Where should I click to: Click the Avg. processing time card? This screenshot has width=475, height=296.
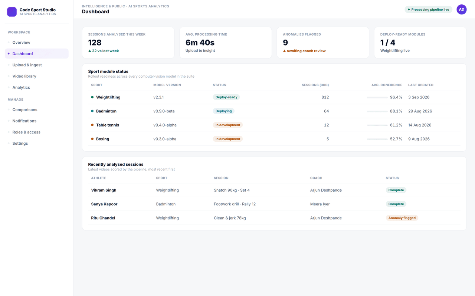(226, 43)
